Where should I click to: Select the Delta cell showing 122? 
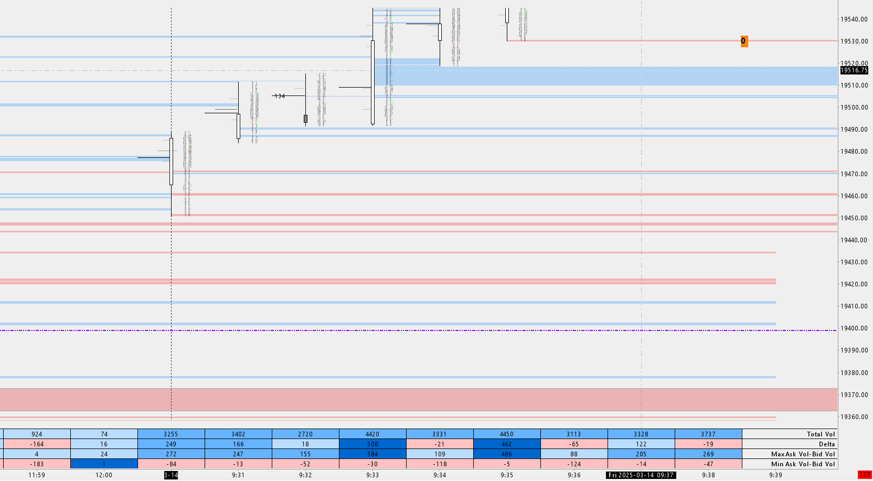tap(641, 444)
